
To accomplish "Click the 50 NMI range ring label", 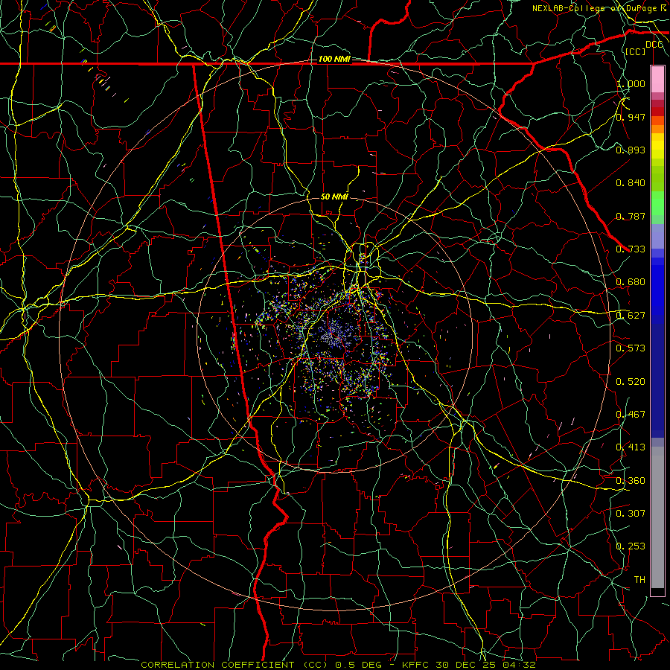I will (x=334, y=197).
